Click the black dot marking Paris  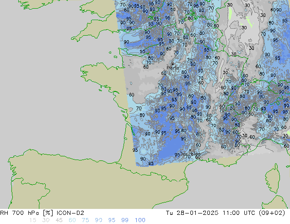pyautogui.click(x=173, y=64)
